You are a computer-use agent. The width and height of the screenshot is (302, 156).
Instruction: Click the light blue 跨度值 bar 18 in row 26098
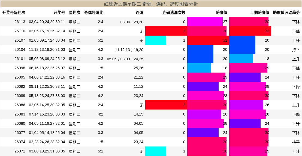tap(199, 68)
